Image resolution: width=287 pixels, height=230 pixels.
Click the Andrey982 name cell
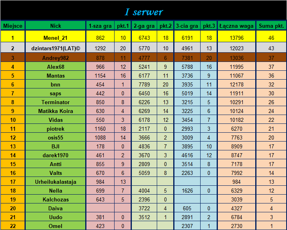[55, 57]
